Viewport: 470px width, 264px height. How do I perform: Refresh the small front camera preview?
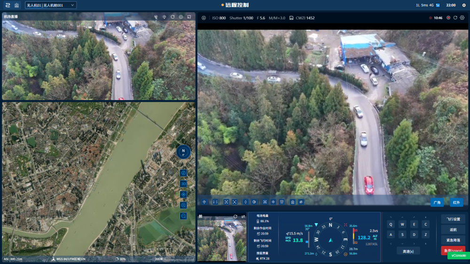(x=235, y=217)
